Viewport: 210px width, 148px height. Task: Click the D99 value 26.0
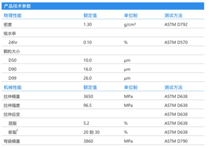88,78
